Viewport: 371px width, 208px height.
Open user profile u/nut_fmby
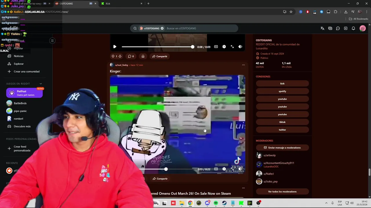click(121, 65)
